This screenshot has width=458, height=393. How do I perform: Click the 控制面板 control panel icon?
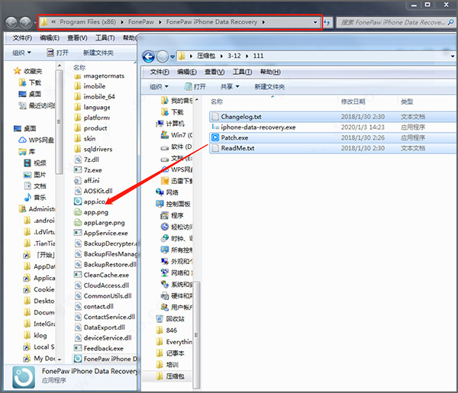(x=160, y=204)
